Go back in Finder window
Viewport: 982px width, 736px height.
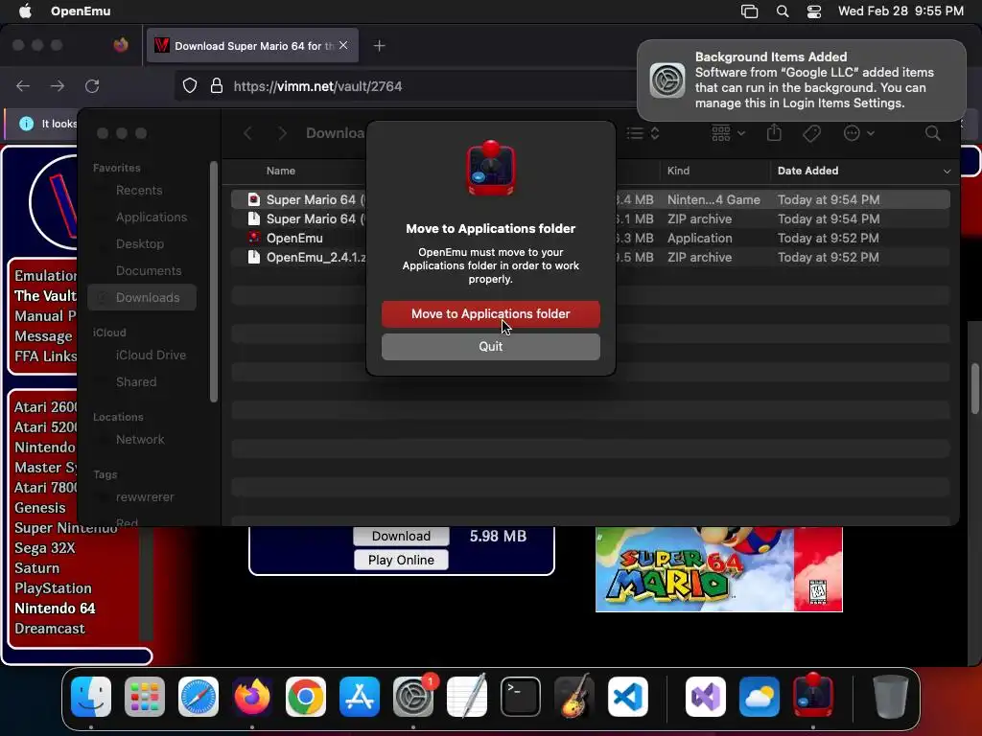(x=248, y=133)
